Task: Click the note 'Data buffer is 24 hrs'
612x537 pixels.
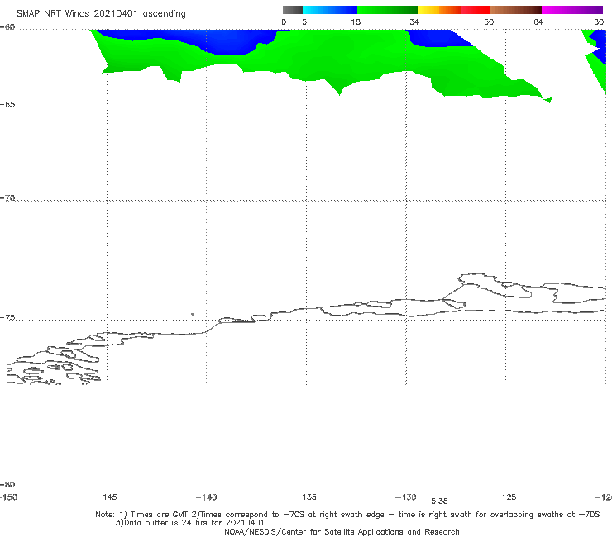Action: 167,523
